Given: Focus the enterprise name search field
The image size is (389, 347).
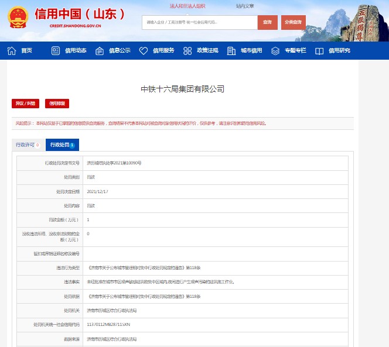Looking at the screenshot, I should tap(199, 22).
